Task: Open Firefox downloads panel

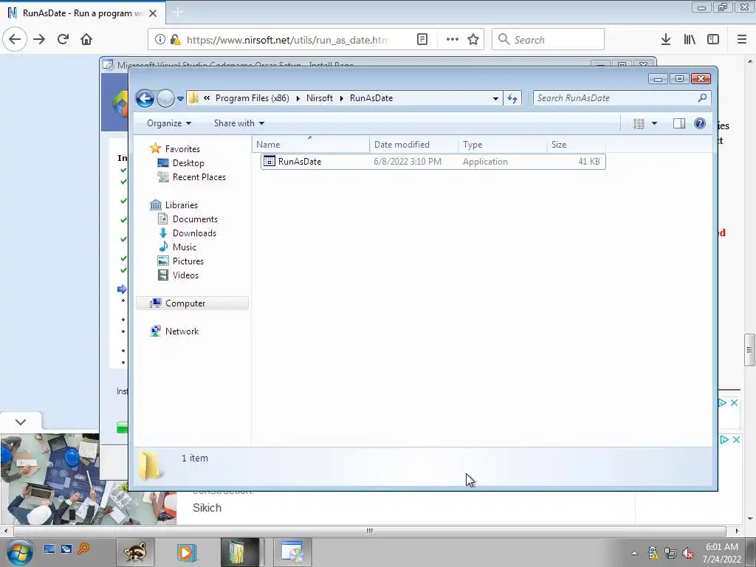Action: click(666, 40)
